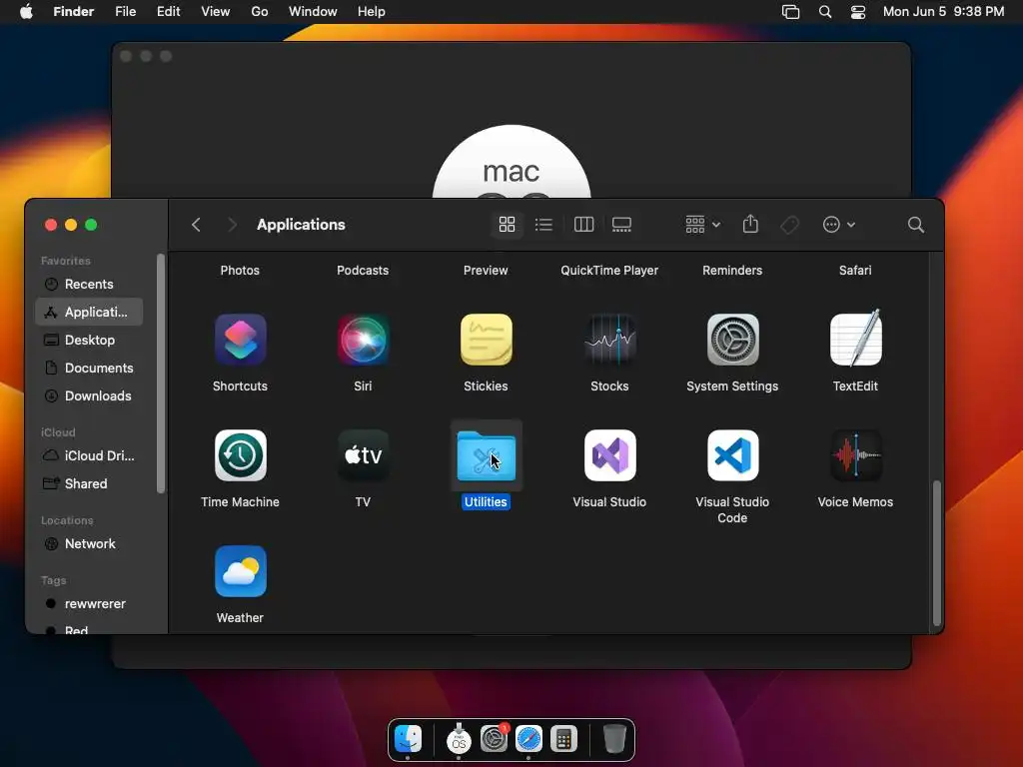Viewport: 1023px width, 767px height.
Task: Select Network in the sidebar
Action: coord(89,544)
